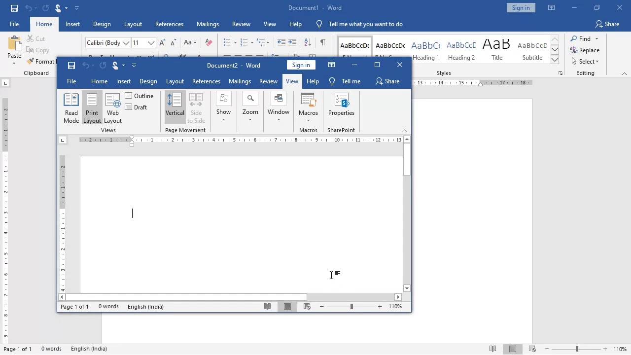Customize Quick Access Toolbar in Document2
The width and height of the screenshot is (631, 355).
134,66
